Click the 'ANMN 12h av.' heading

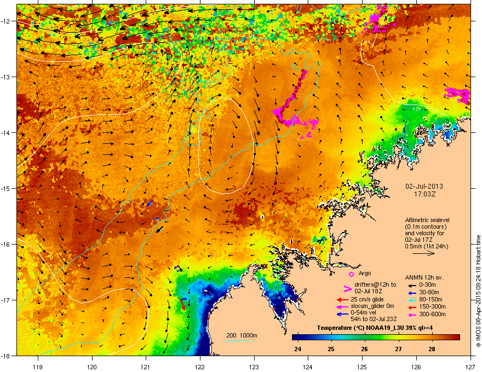pyautogui.click(x=424, y=277)
